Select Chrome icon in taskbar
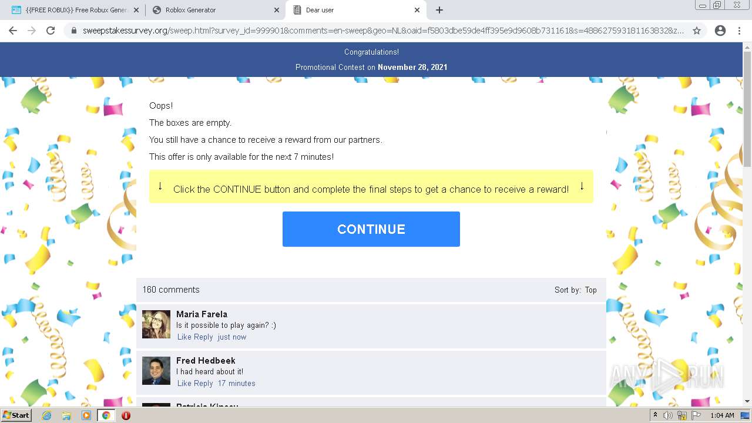 click(106, 415)
